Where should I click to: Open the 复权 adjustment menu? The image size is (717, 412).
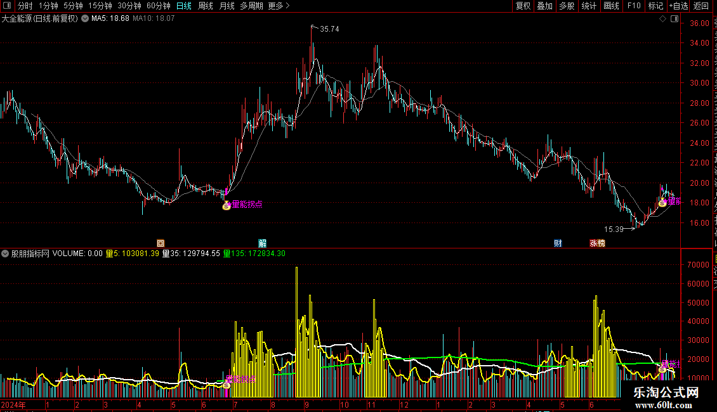(x=523, y=6)
